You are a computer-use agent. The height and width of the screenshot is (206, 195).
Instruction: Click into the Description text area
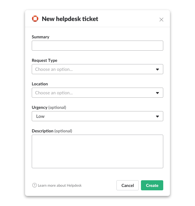pyautogui.click(x=97, y=151)
